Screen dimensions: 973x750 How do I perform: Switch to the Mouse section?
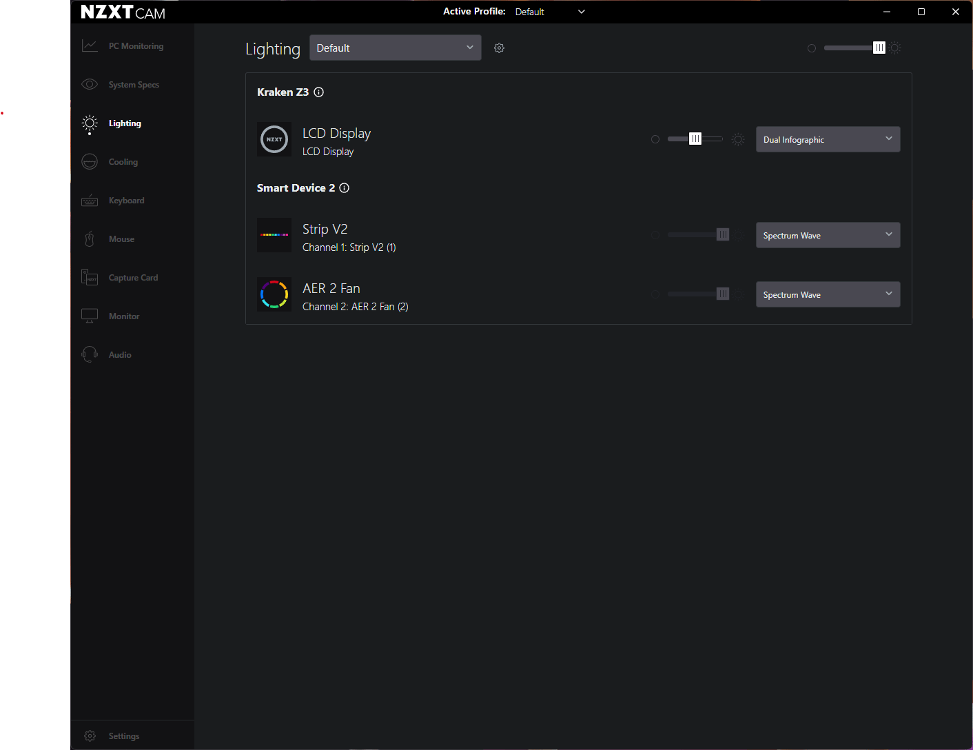[121, 239]
